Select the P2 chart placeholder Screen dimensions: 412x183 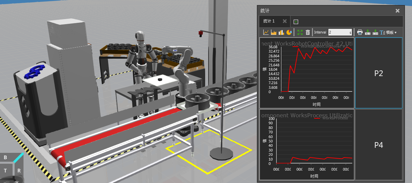[379, 73]
